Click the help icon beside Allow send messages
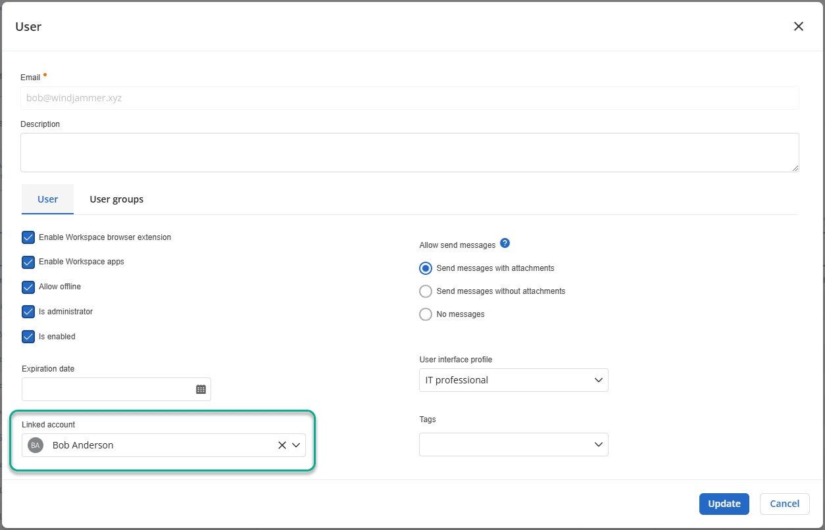The width and height of the screenshot is (825, 530). coord(505,243)
